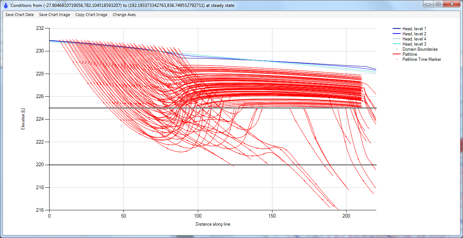Click the water drop application icon
The height and width of the screenshot is (238, 463).
[x=5, y=5]
